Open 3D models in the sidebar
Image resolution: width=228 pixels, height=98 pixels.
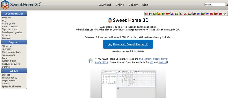pyautogui.click(x=7, y=46)
